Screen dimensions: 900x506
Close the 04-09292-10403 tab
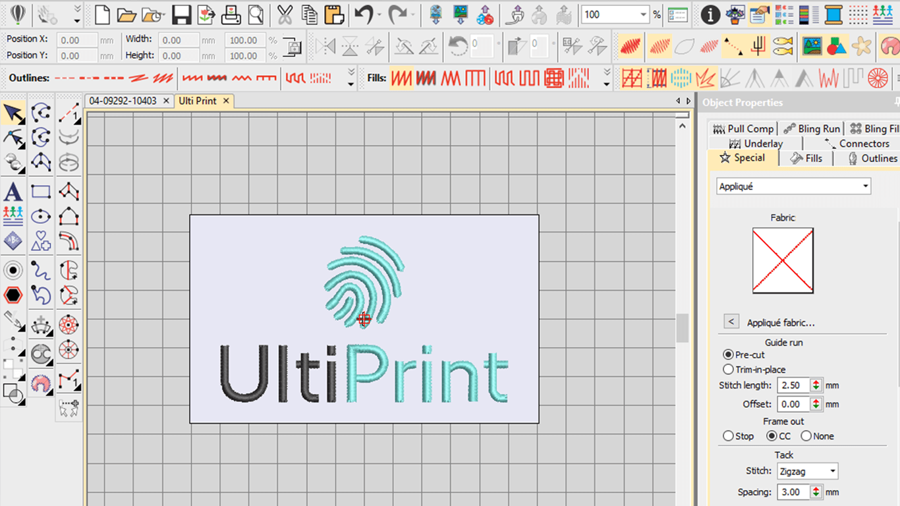(x=167, y=101)
